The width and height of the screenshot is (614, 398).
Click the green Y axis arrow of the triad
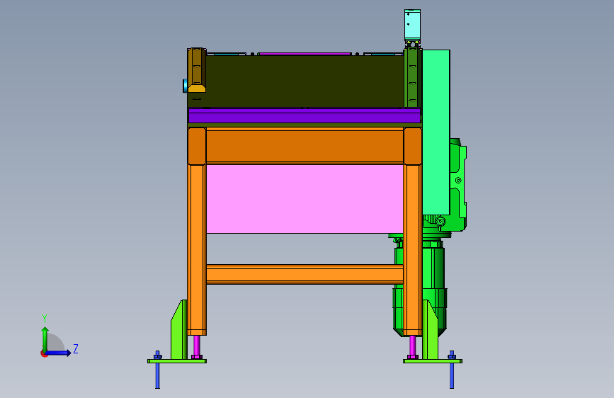(45, 339)
